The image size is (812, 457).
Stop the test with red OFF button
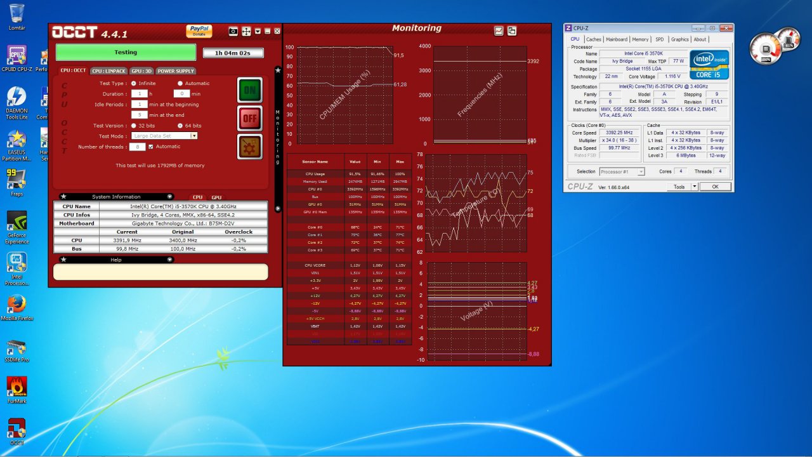tap(250, 118)
